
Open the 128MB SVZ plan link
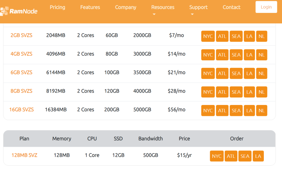pyautogui.click(x=24, y=155)
